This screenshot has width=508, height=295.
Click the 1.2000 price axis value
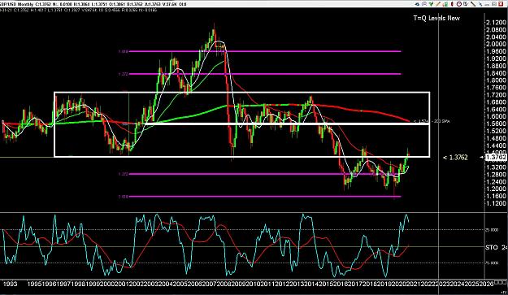coord(497,189)
